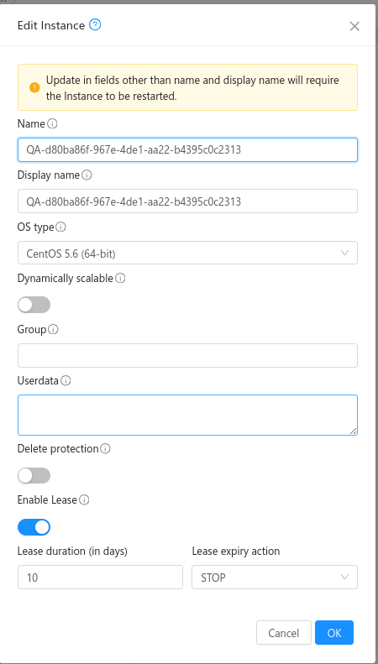
Task: Expand the Lease expiry action STOP dropdown
Action: 275,578
